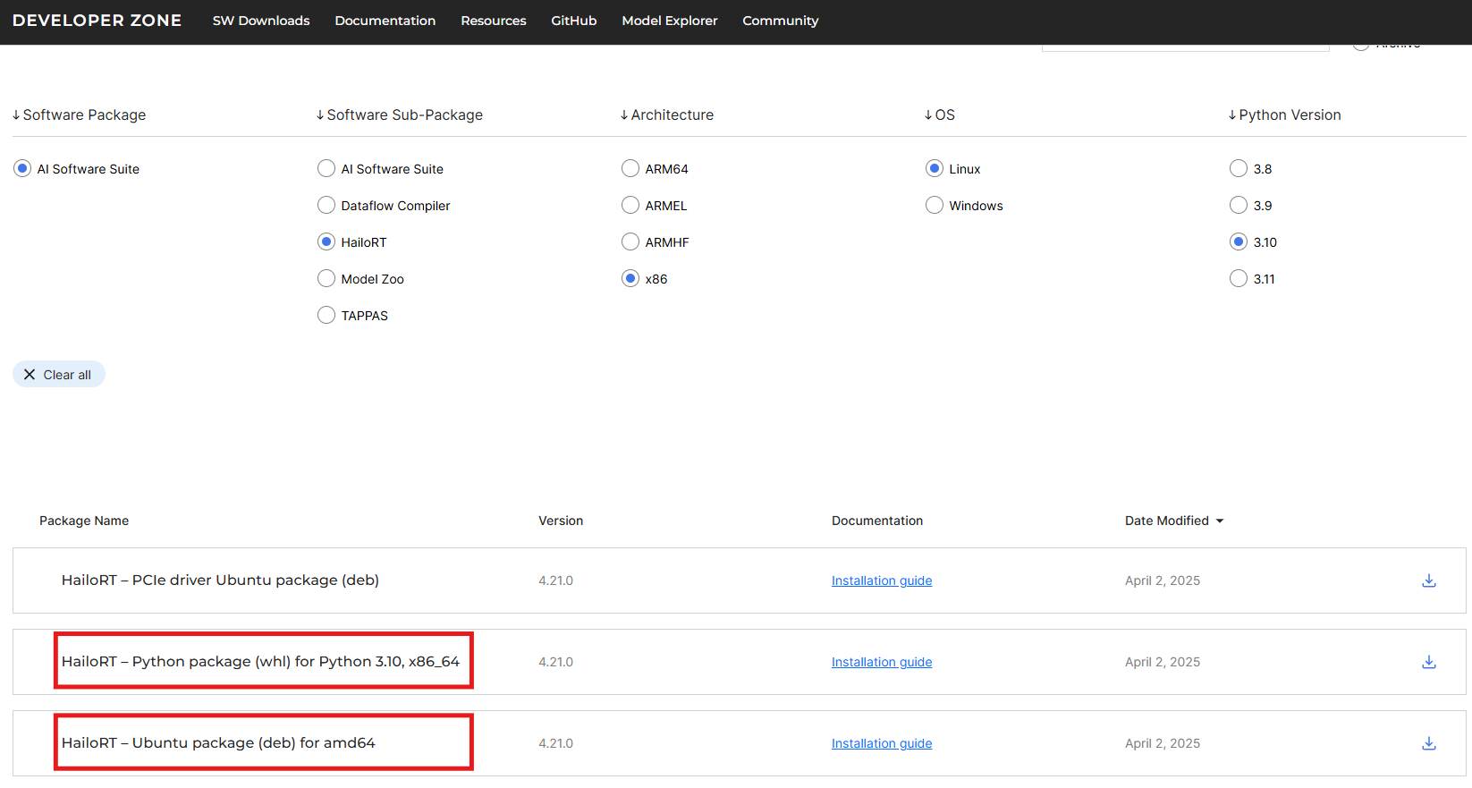1472x788 pixels.
Task: Open the Model Explorer page
Action: (670, 21)
